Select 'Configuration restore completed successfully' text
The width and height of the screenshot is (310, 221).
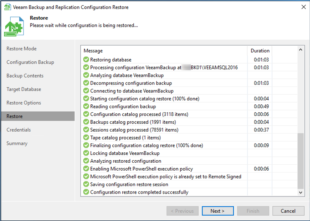[x=139, y=192]
